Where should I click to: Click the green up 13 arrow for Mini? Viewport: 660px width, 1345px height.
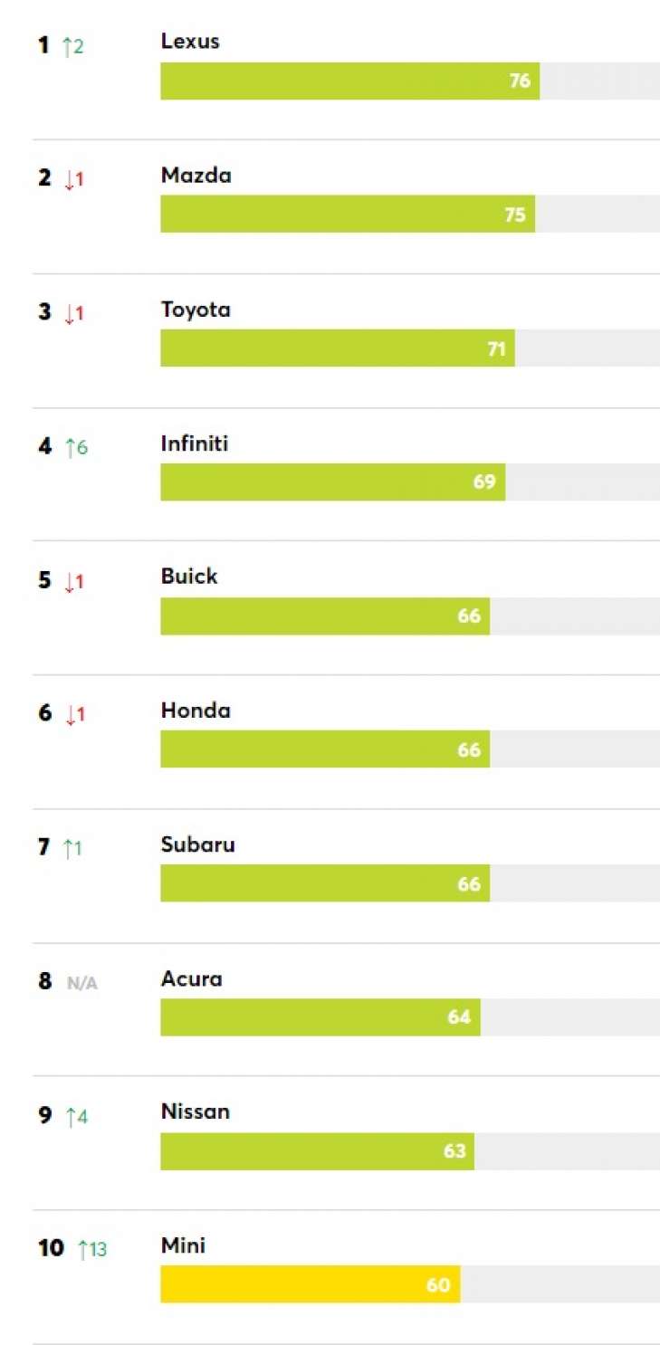[83, 1250]
